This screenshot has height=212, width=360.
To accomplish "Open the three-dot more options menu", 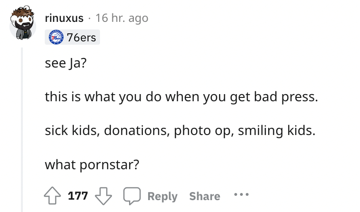I will pyautogui.click(x=241, y=196).
